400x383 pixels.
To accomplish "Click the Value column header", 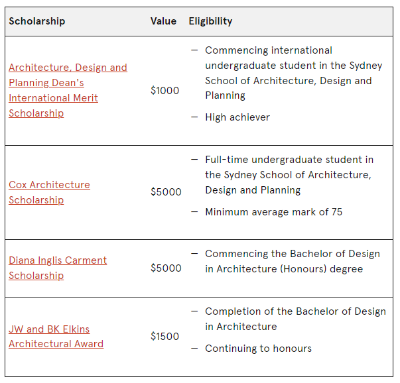I will tap(163, 21).
